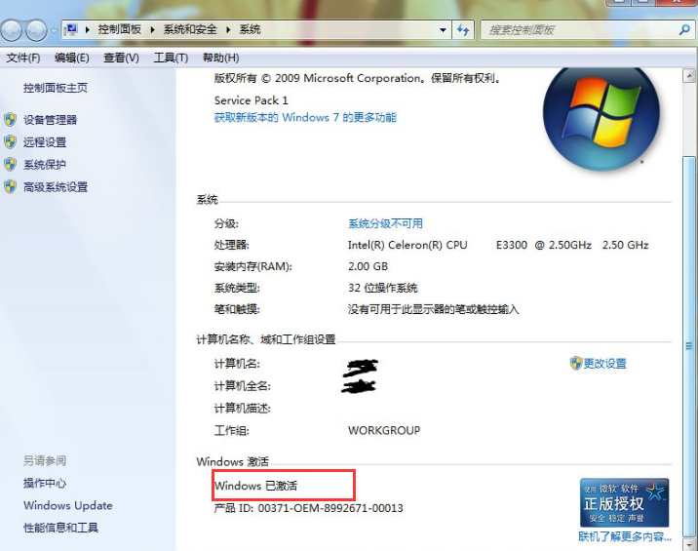The width and height of the screenshot is (698, 551).
Task: Open the 文件(F) menu
Action: pyautogui.click(x=23, y=58)
